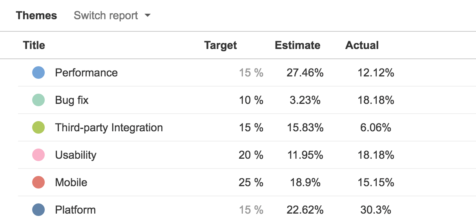The width and height of the screenshot is (476, 223).
Task: Click the Platform theme title
Action: [x=75, y=210]
